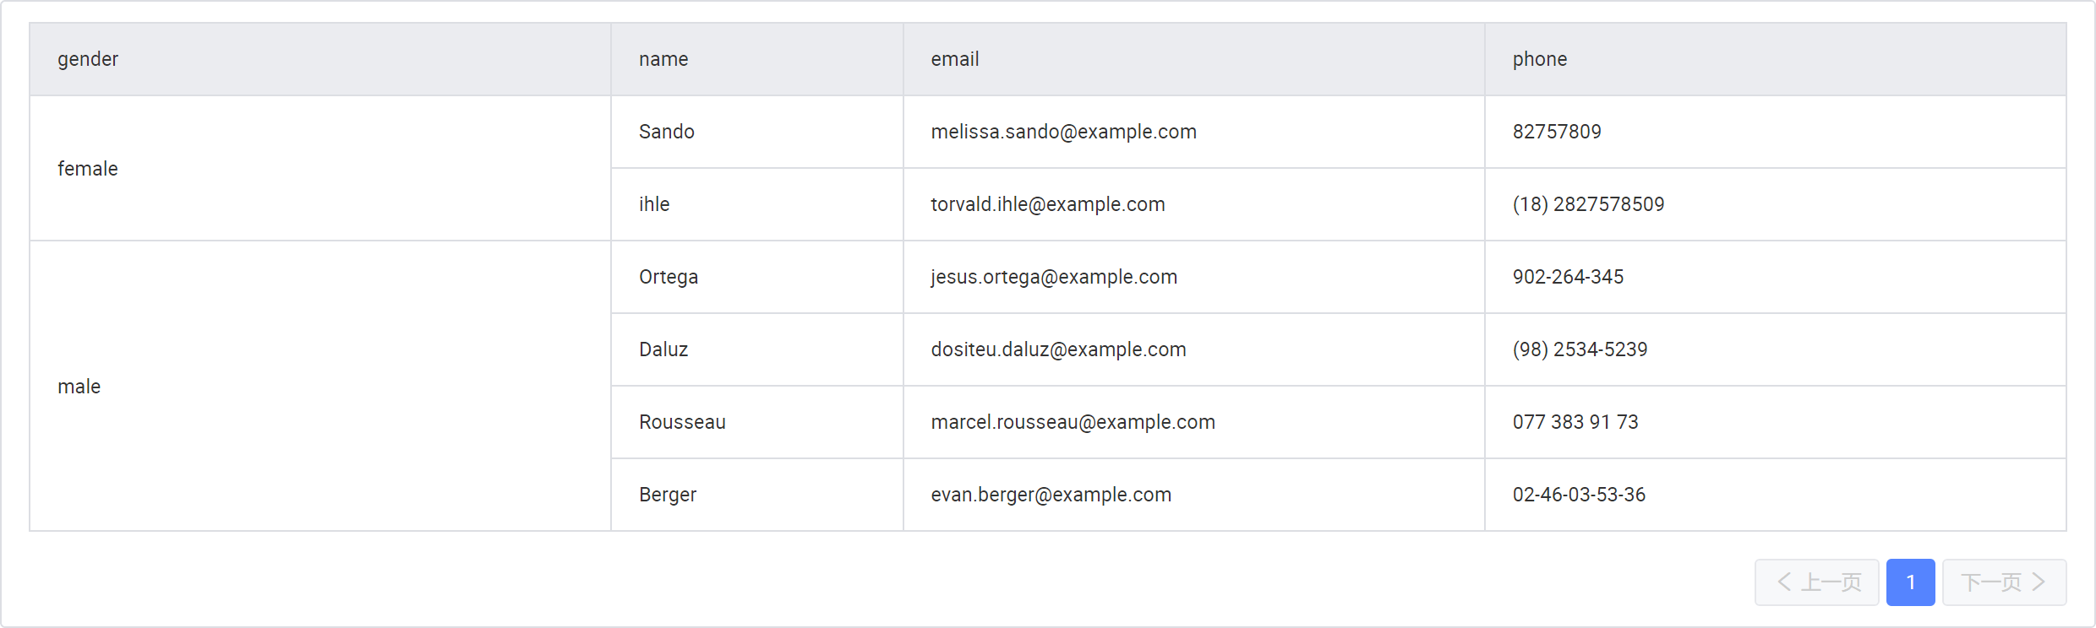This screenshot has width=2096, height=628.
Task: Click the Rousseau name cell
Action: coord(682,422)
